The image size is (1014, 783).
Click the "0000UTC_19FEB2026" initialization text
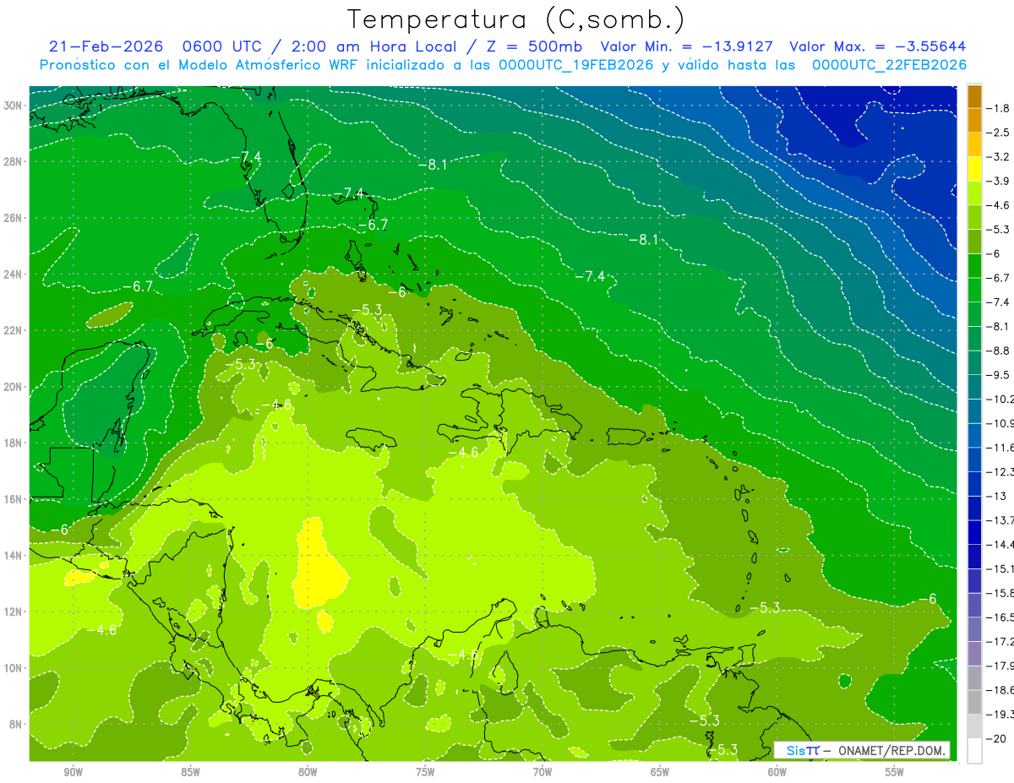[577, 65]
